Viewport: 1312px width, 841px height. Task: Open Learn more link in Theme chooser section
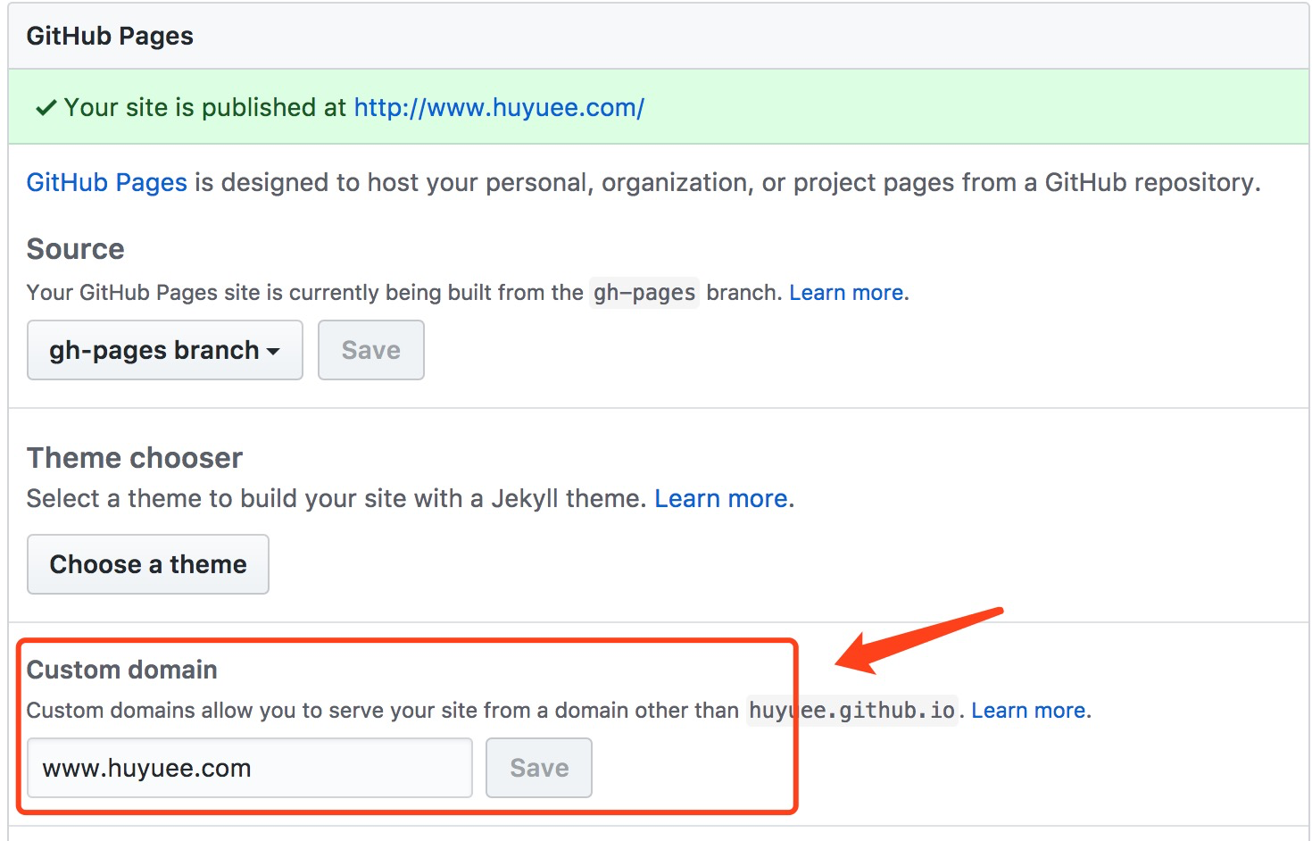pyautogui.click(x=721, y=498)
